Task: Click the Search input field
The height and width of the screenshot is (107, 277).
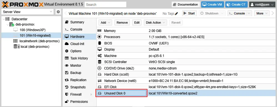Action: pos(105,4)
